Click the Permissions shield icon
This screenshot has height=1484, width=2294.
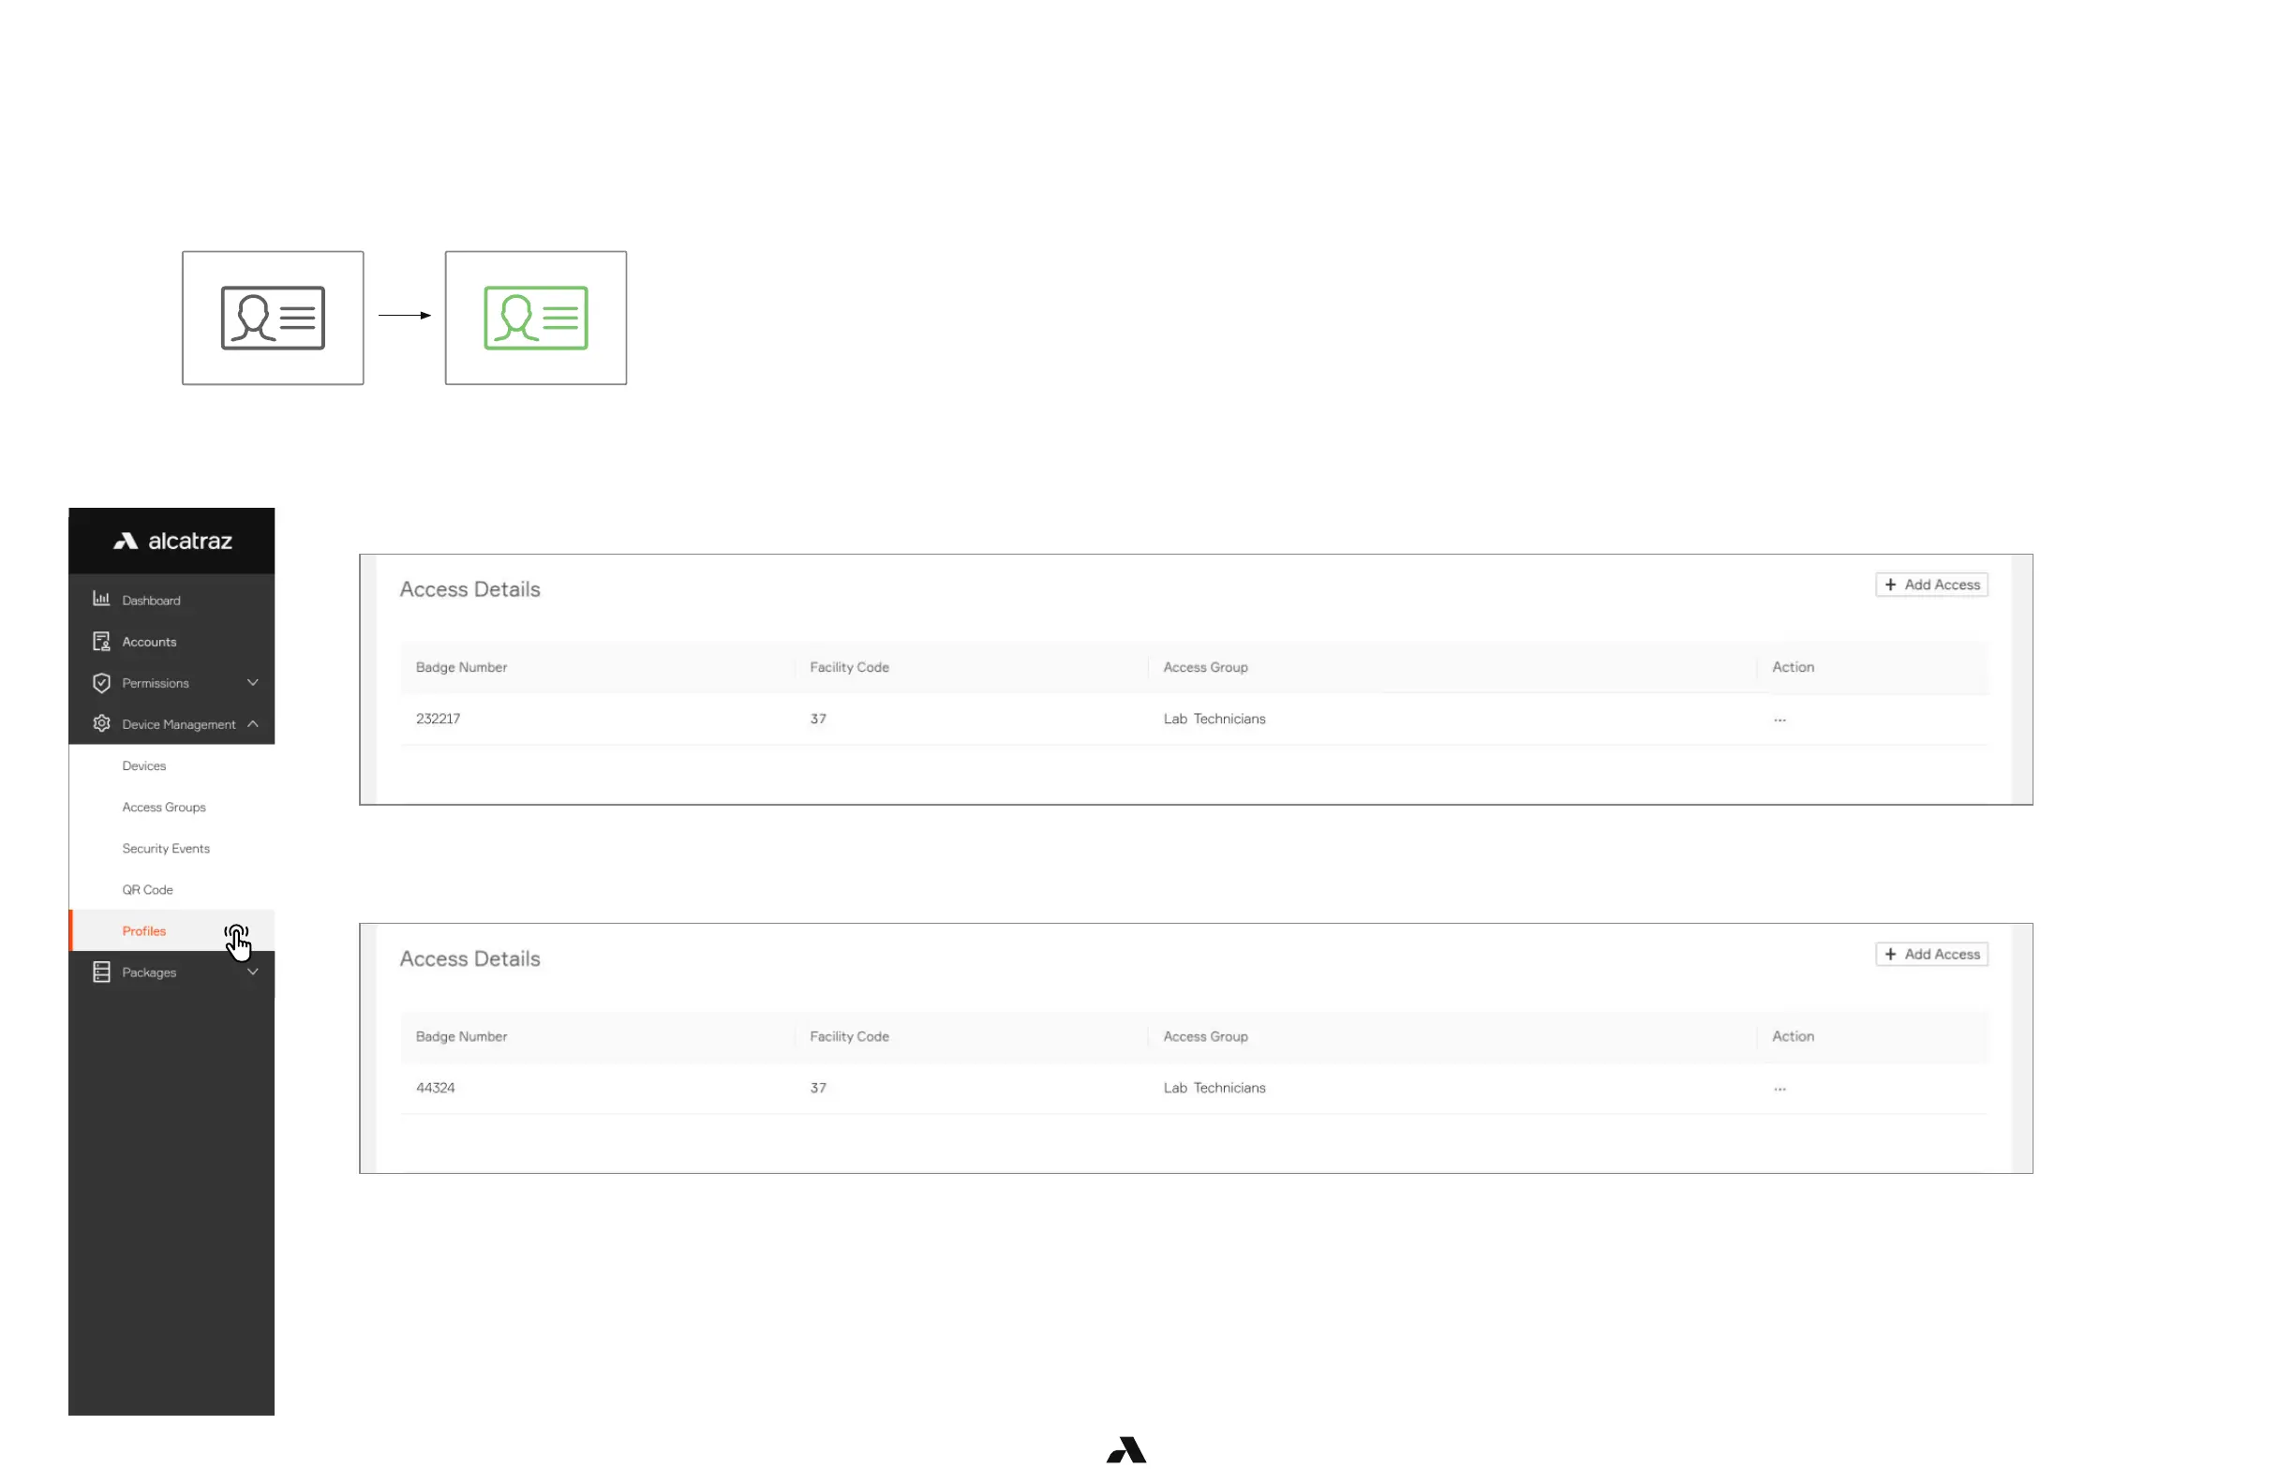101,683
